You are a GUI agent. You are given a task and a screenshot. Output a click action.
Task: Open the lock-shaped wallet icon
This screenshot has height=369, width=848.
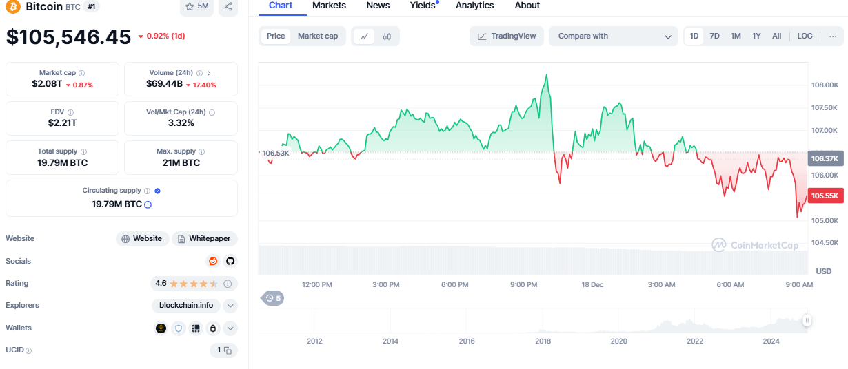[x=213, y=328]
